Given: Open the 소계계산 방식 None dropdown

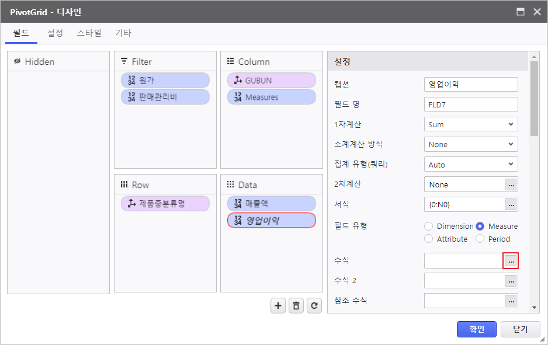Looking at the screenshot, I should tap(471, 144).
